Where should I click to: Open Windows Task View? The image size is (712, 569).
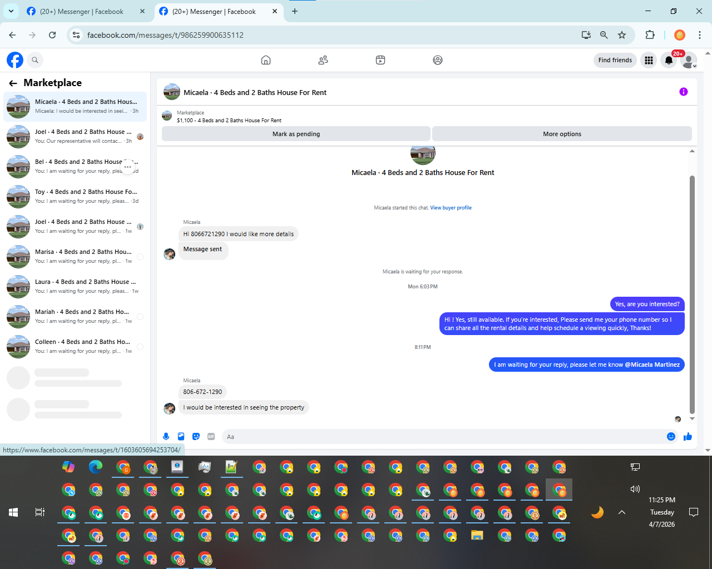coord(40,512)
